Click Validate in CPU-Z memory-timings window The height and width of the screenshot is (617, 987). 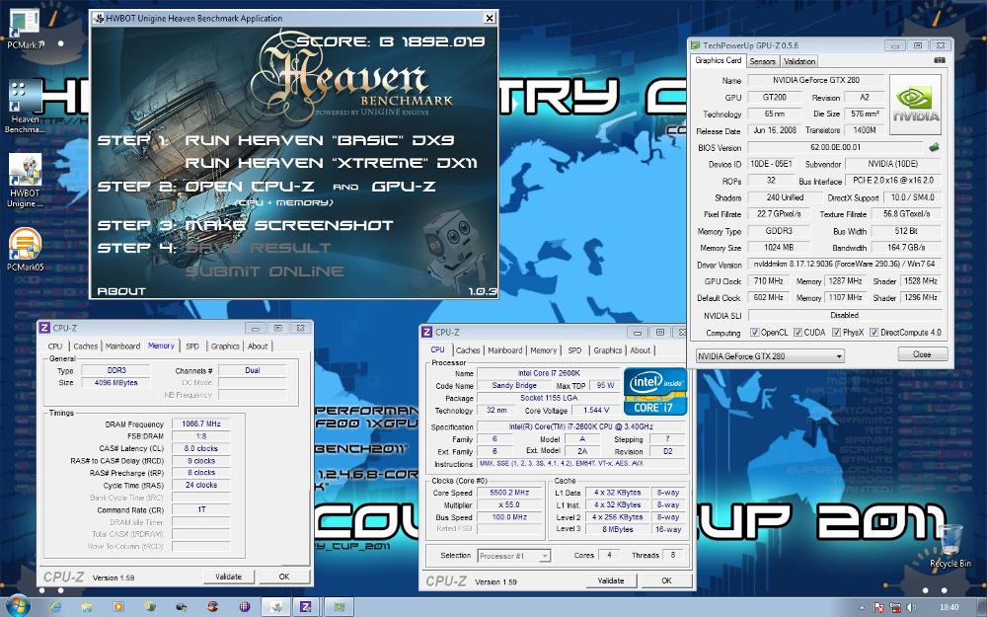229,577
